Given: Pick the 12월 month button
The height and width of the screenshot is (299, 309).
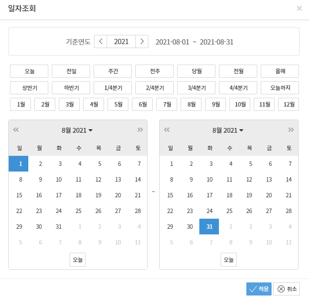Looking at the screenshot, I should tap(289, 104).
